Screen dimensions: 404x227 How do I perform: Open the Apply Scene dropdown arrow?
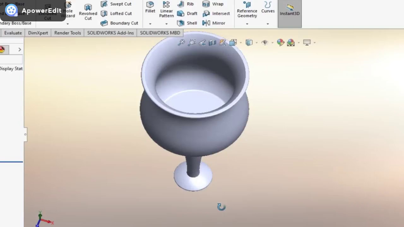pos(299,43)
